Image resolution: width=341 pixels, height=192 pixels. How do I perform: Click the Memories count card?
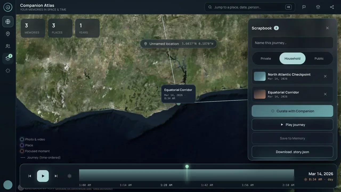(x=33, y=28)
